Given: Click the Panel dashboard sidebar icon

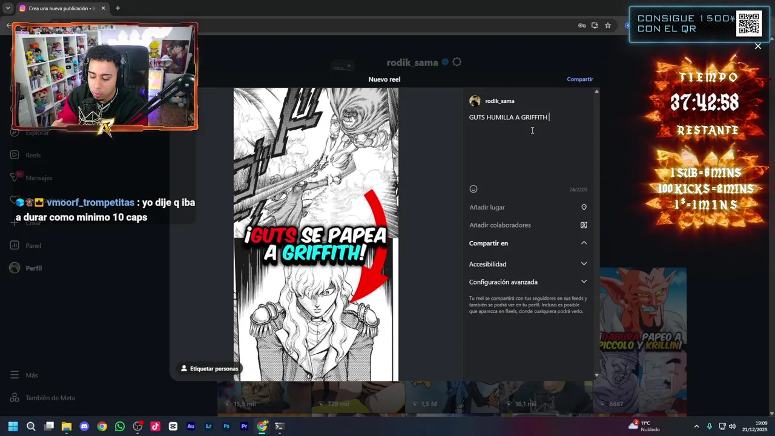Looking at the screenshot, I should (15, 246).
